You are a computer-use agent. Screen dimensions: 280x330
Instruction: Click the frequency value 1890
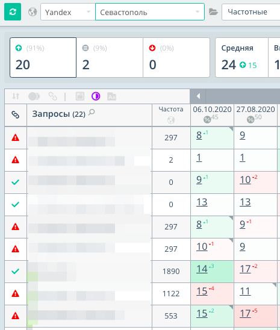pos(171,271)
